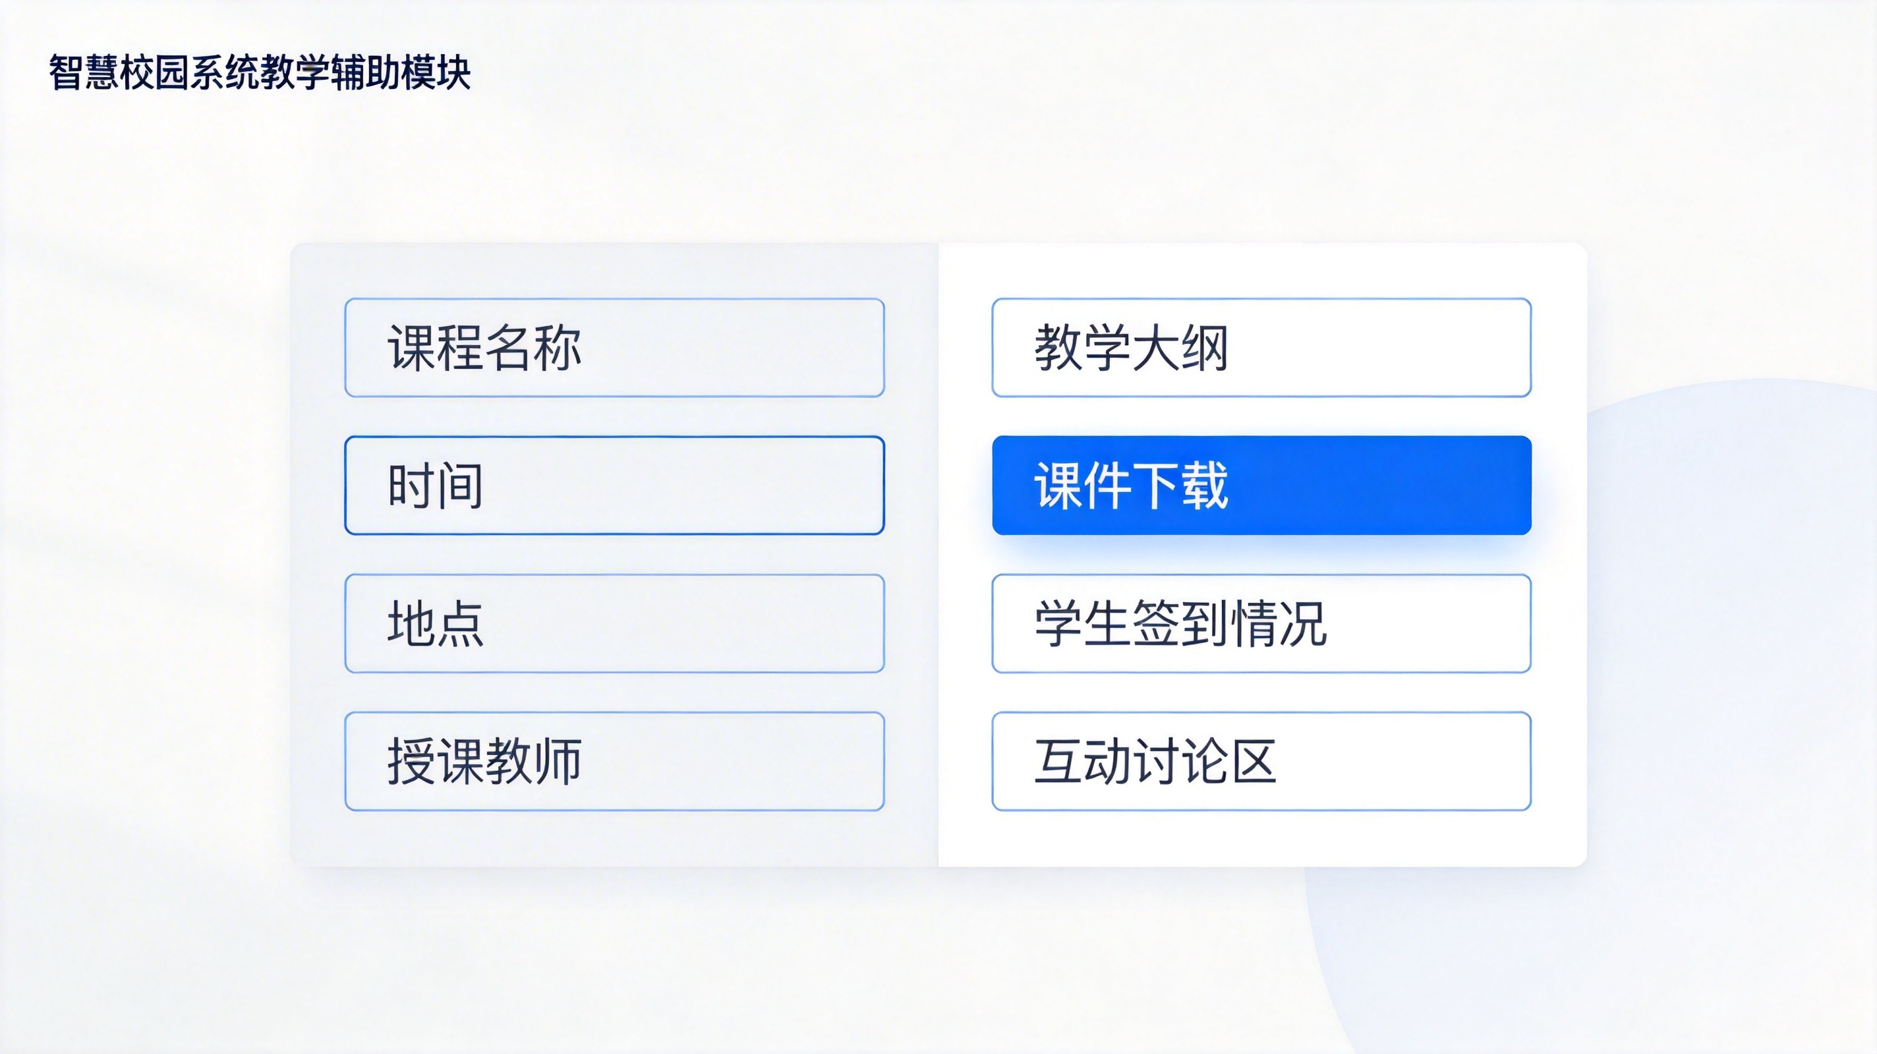
Task: Click the 时间 label text
Action: click(x=434, y=489)
